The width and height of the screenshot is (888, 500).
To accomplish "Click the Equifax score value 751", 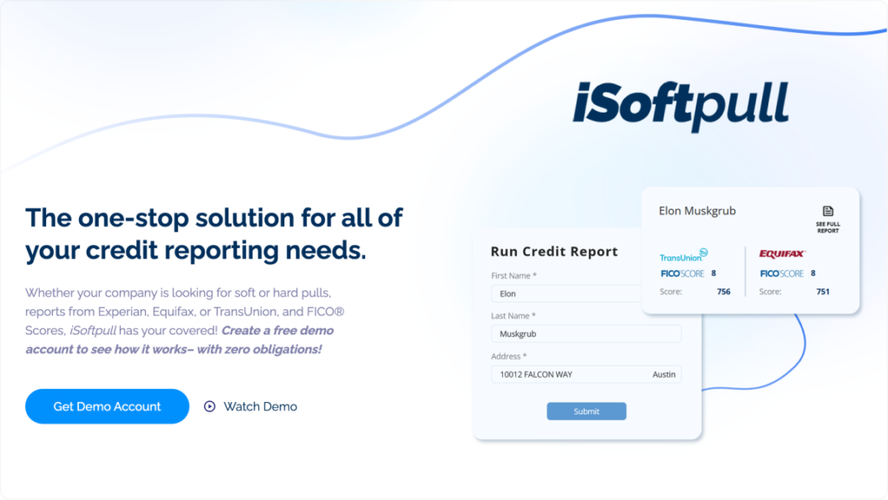I will tap(823, 292).
